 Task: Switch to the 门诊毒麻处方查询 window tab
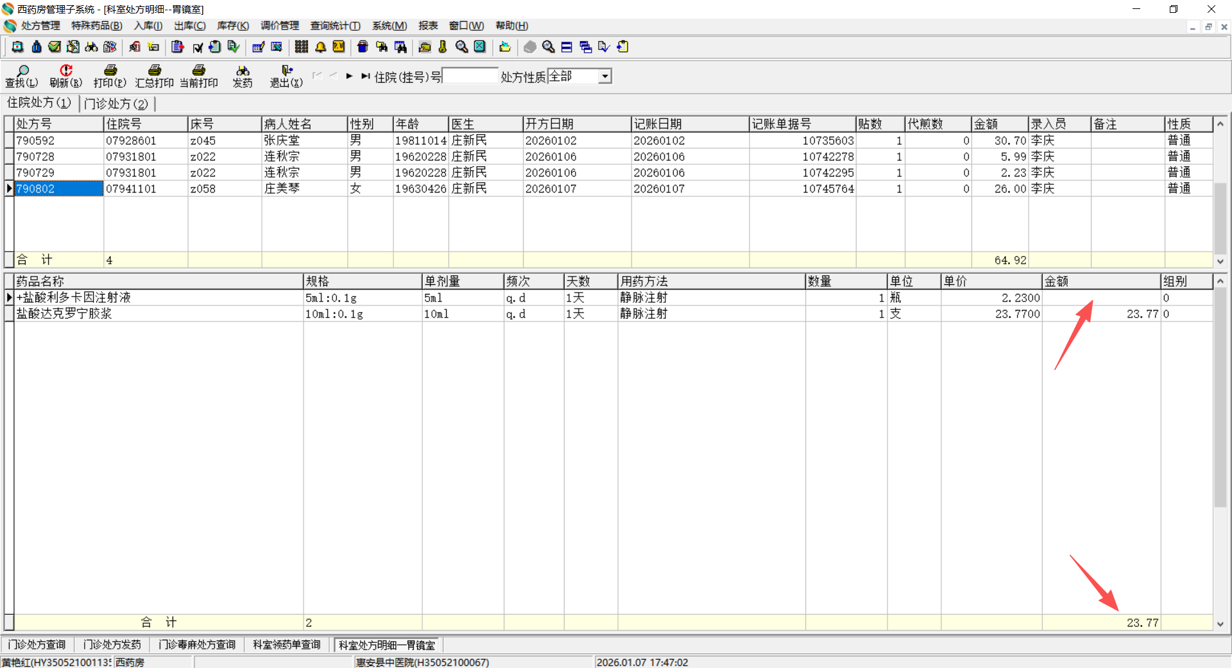197,644
